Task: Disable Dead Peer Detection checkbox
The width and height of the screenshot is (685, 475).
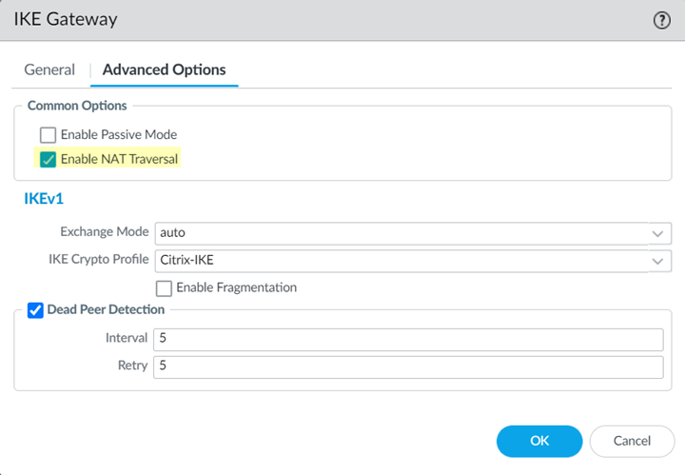Action: pos(35,309)
